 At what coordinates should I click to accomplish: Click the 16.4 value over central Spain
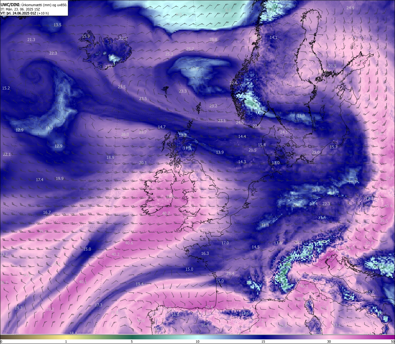coord(205,325)
